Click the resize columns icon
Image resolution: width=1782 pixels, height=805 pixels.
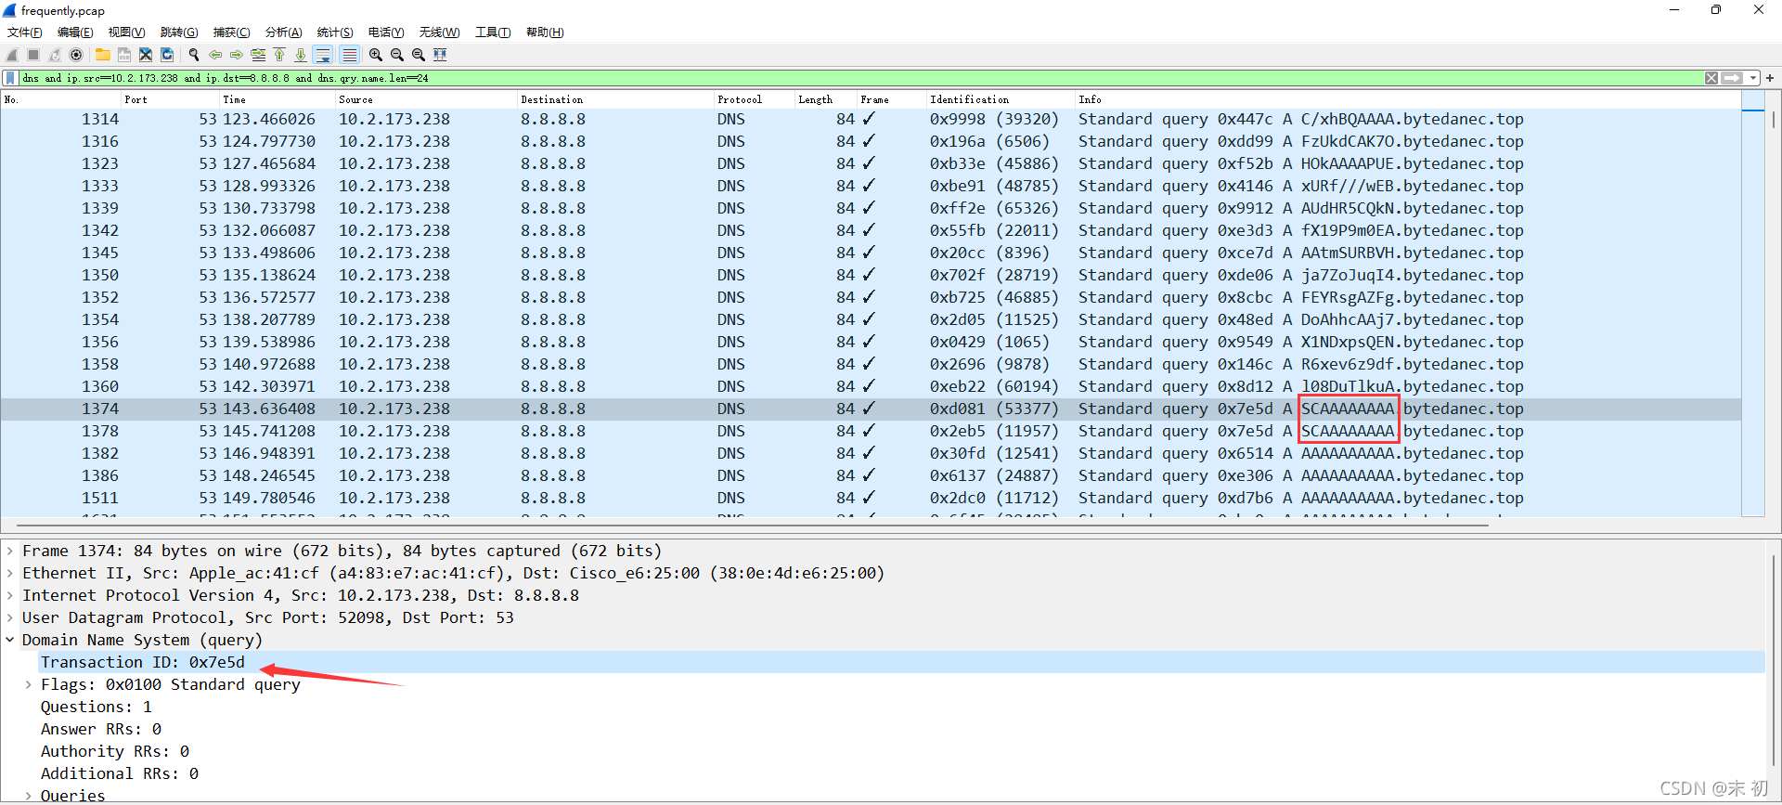[x=440, y=55]
